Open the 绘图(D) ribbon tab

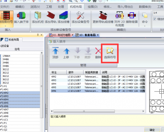pyautogui.click(x=92, y=7)
